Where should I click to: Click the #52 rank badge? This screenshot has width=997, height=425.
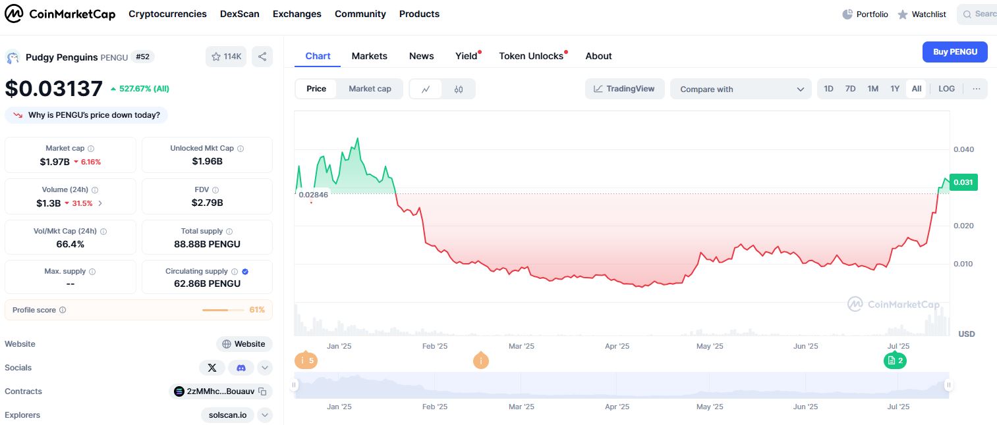click(143, 57)
